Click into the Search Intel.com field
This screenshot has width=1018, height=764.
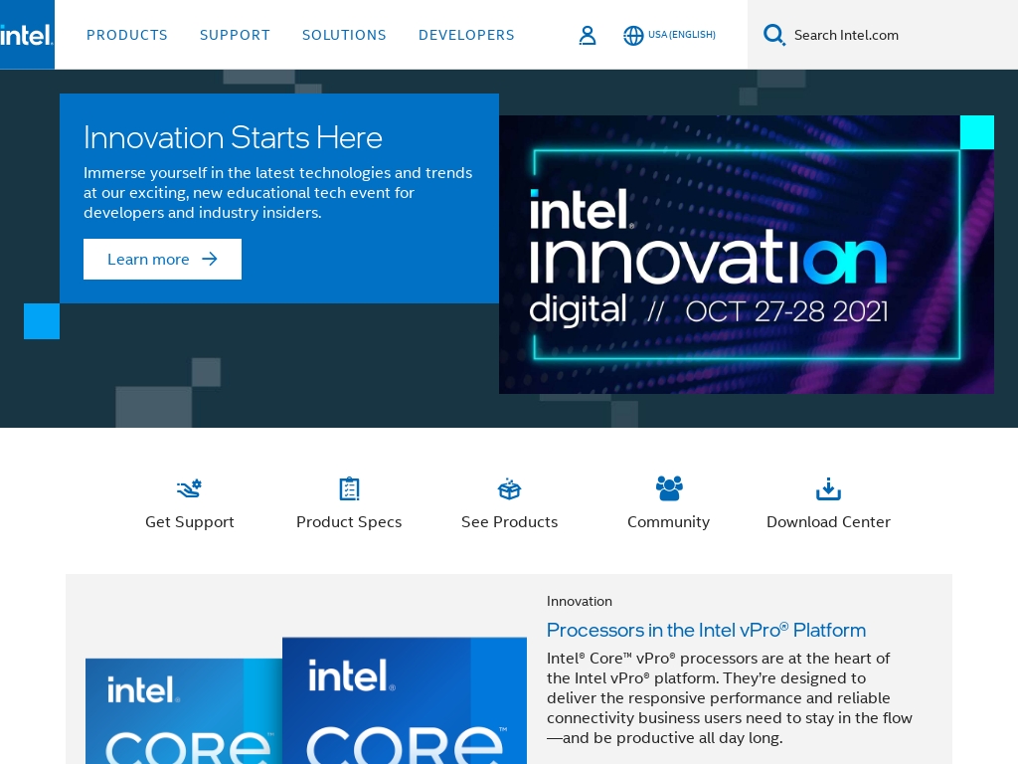(x=883, y=35)
